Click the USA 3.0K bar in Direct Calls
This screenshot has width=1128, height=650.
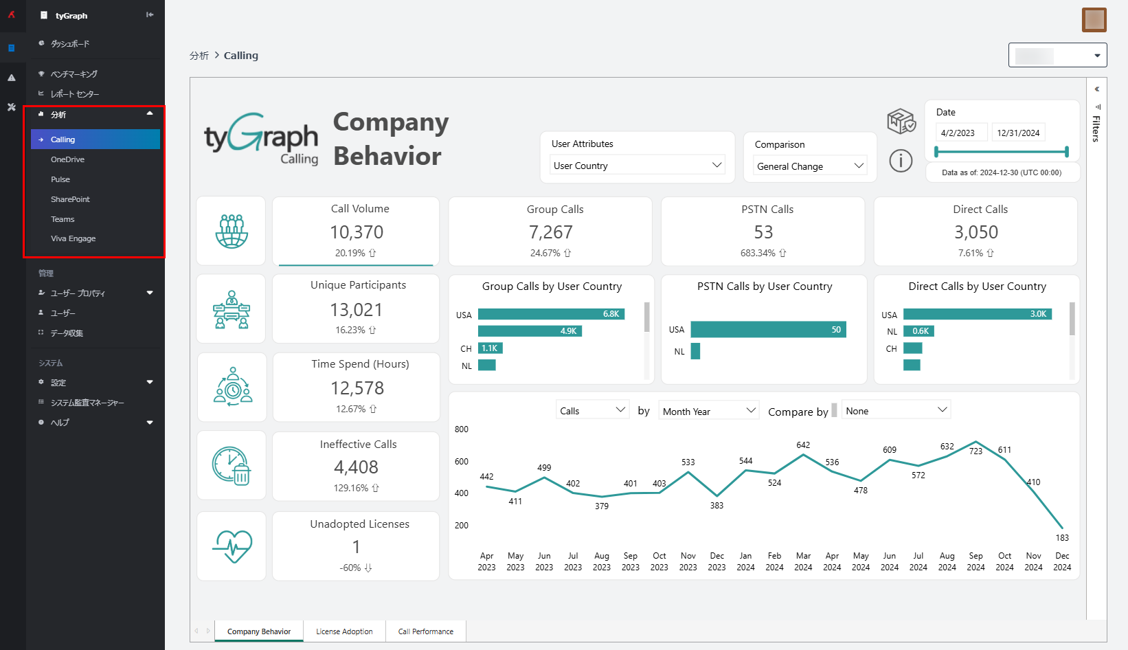coord(978,314)
